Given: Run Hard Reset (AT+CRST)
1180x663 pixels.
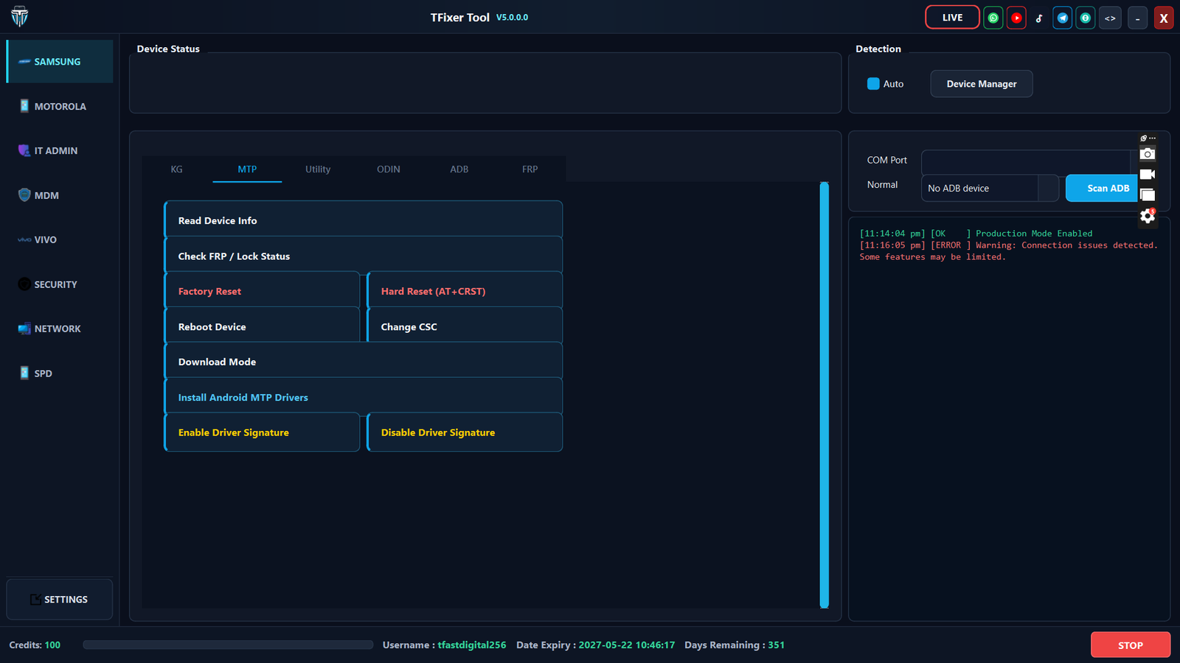Looking at the screenshot, I should tap(465, 291).
